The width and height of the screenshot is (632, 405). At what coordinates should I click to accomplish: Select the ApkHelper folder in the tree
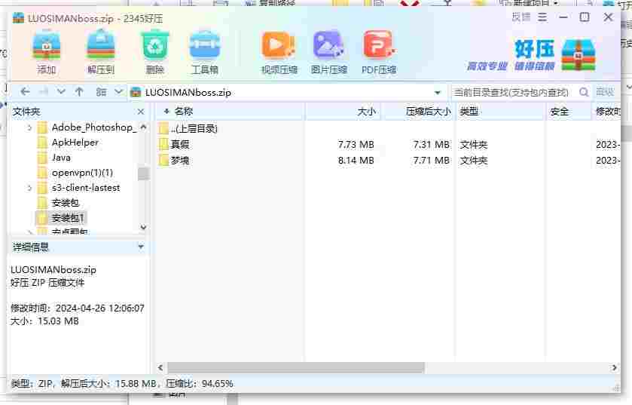[x=75, y=143]
